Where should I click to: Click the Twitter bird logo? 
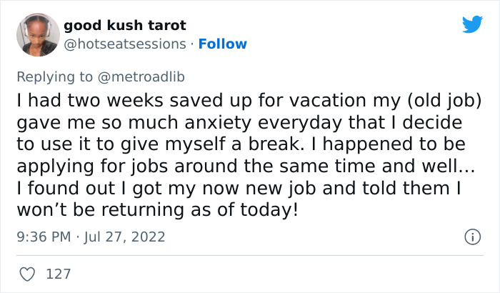[x=472, y=25]
